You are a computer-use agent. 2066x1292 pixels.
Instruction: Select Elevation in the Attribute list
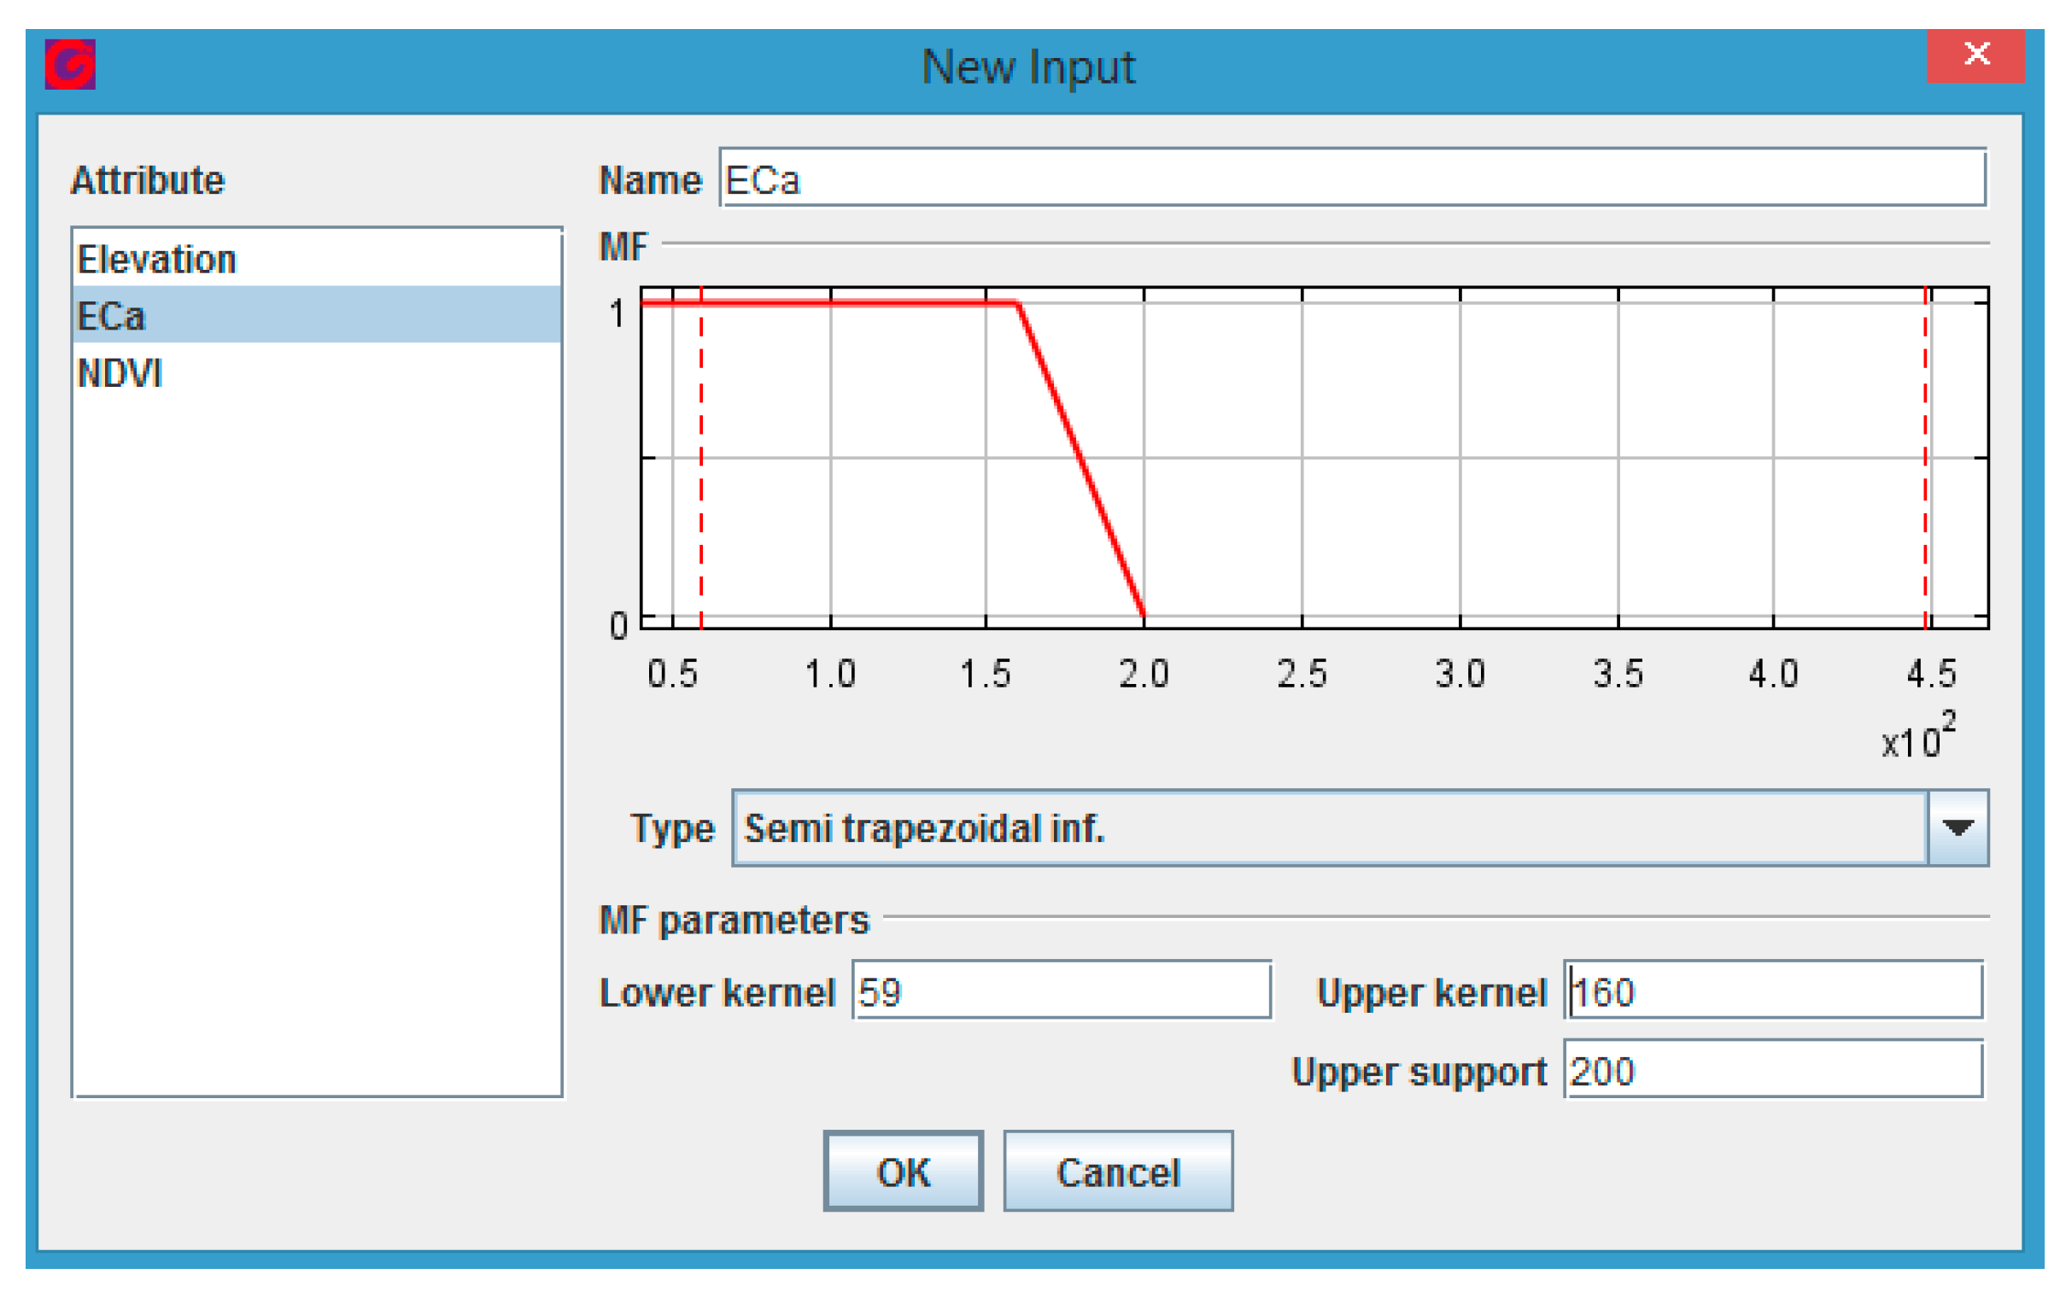(x=157, y=260)
